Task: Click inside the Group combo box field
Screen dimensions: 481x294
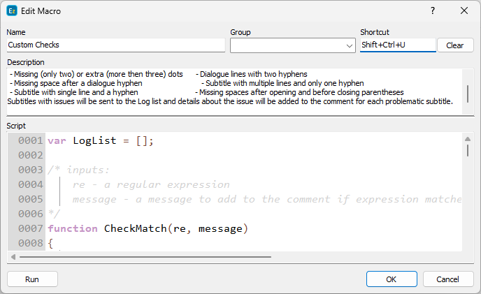Action: click(287, 45)
